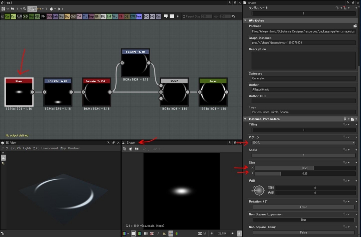Insert an HSL node from the toolbar
Screen dimensions: 361x237
coord(37,16)
